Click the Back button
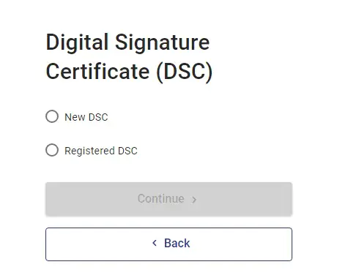The height and width of the screenshot is (278, 348). click(x=169, y=244)
